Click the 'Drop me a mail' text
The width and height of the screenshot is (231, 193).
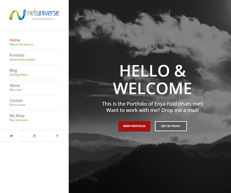tap(180, 110)
